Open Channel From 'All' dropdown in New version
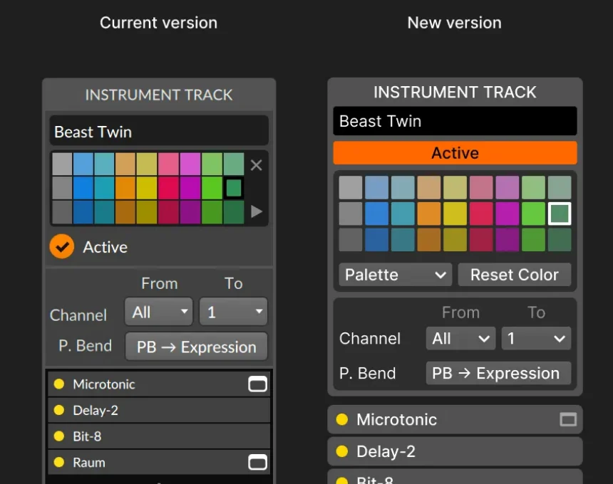 coord(460,338)
